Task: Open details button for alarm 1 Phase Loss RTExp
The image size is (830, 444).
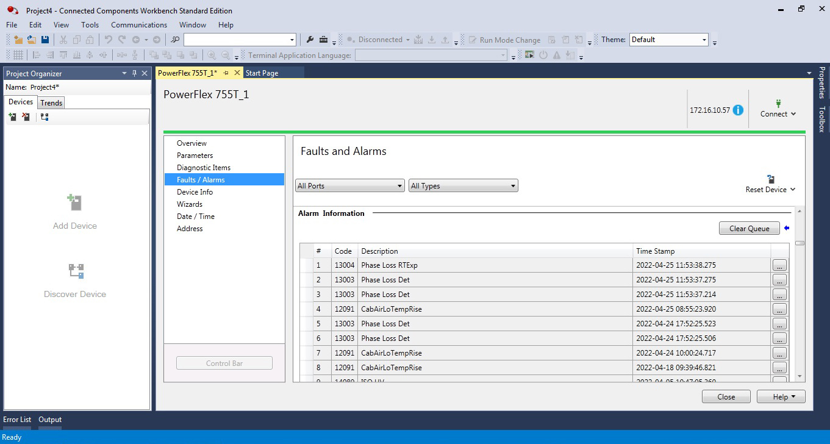Action: [779, 265]
